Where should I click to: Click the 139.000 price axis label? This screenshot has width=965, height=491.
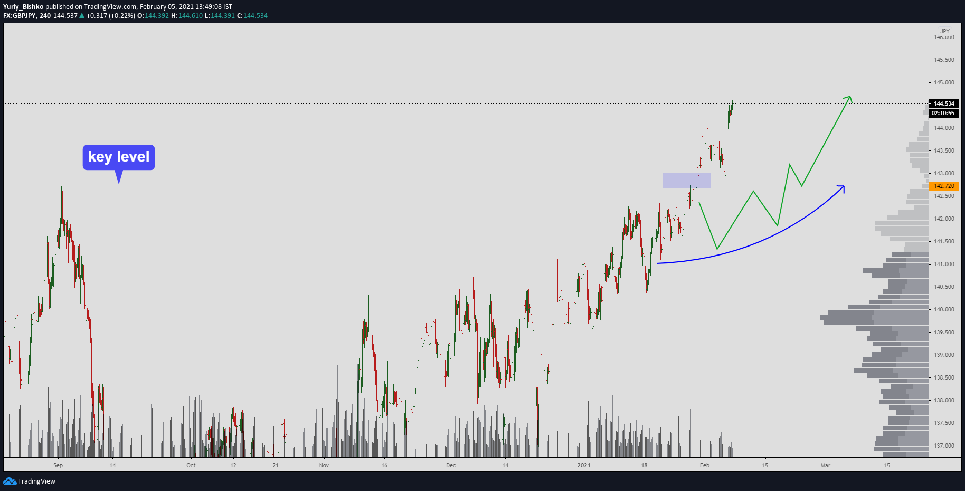coord(944,355)
